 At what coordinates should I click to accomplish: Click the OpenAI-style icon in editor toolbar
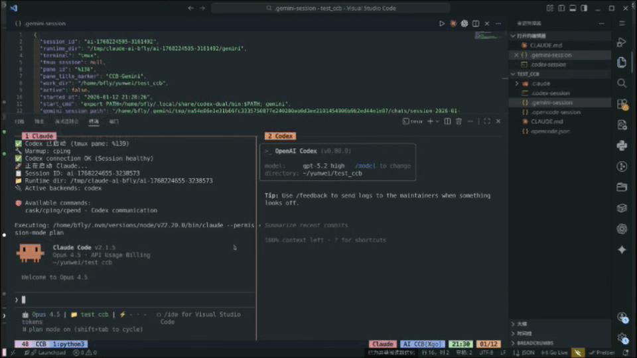(x=464, y=24)
